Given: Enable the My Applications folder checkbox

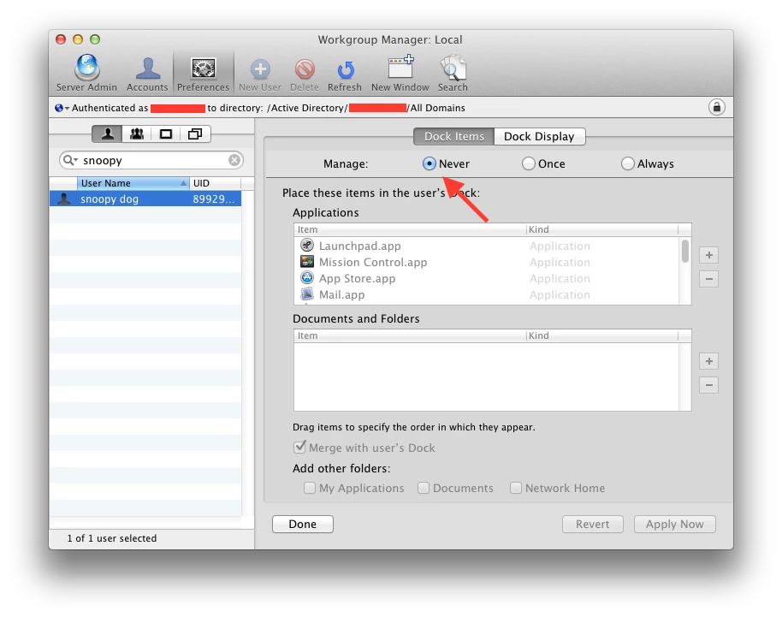Looking at the screenshot, I should (310, 487).
